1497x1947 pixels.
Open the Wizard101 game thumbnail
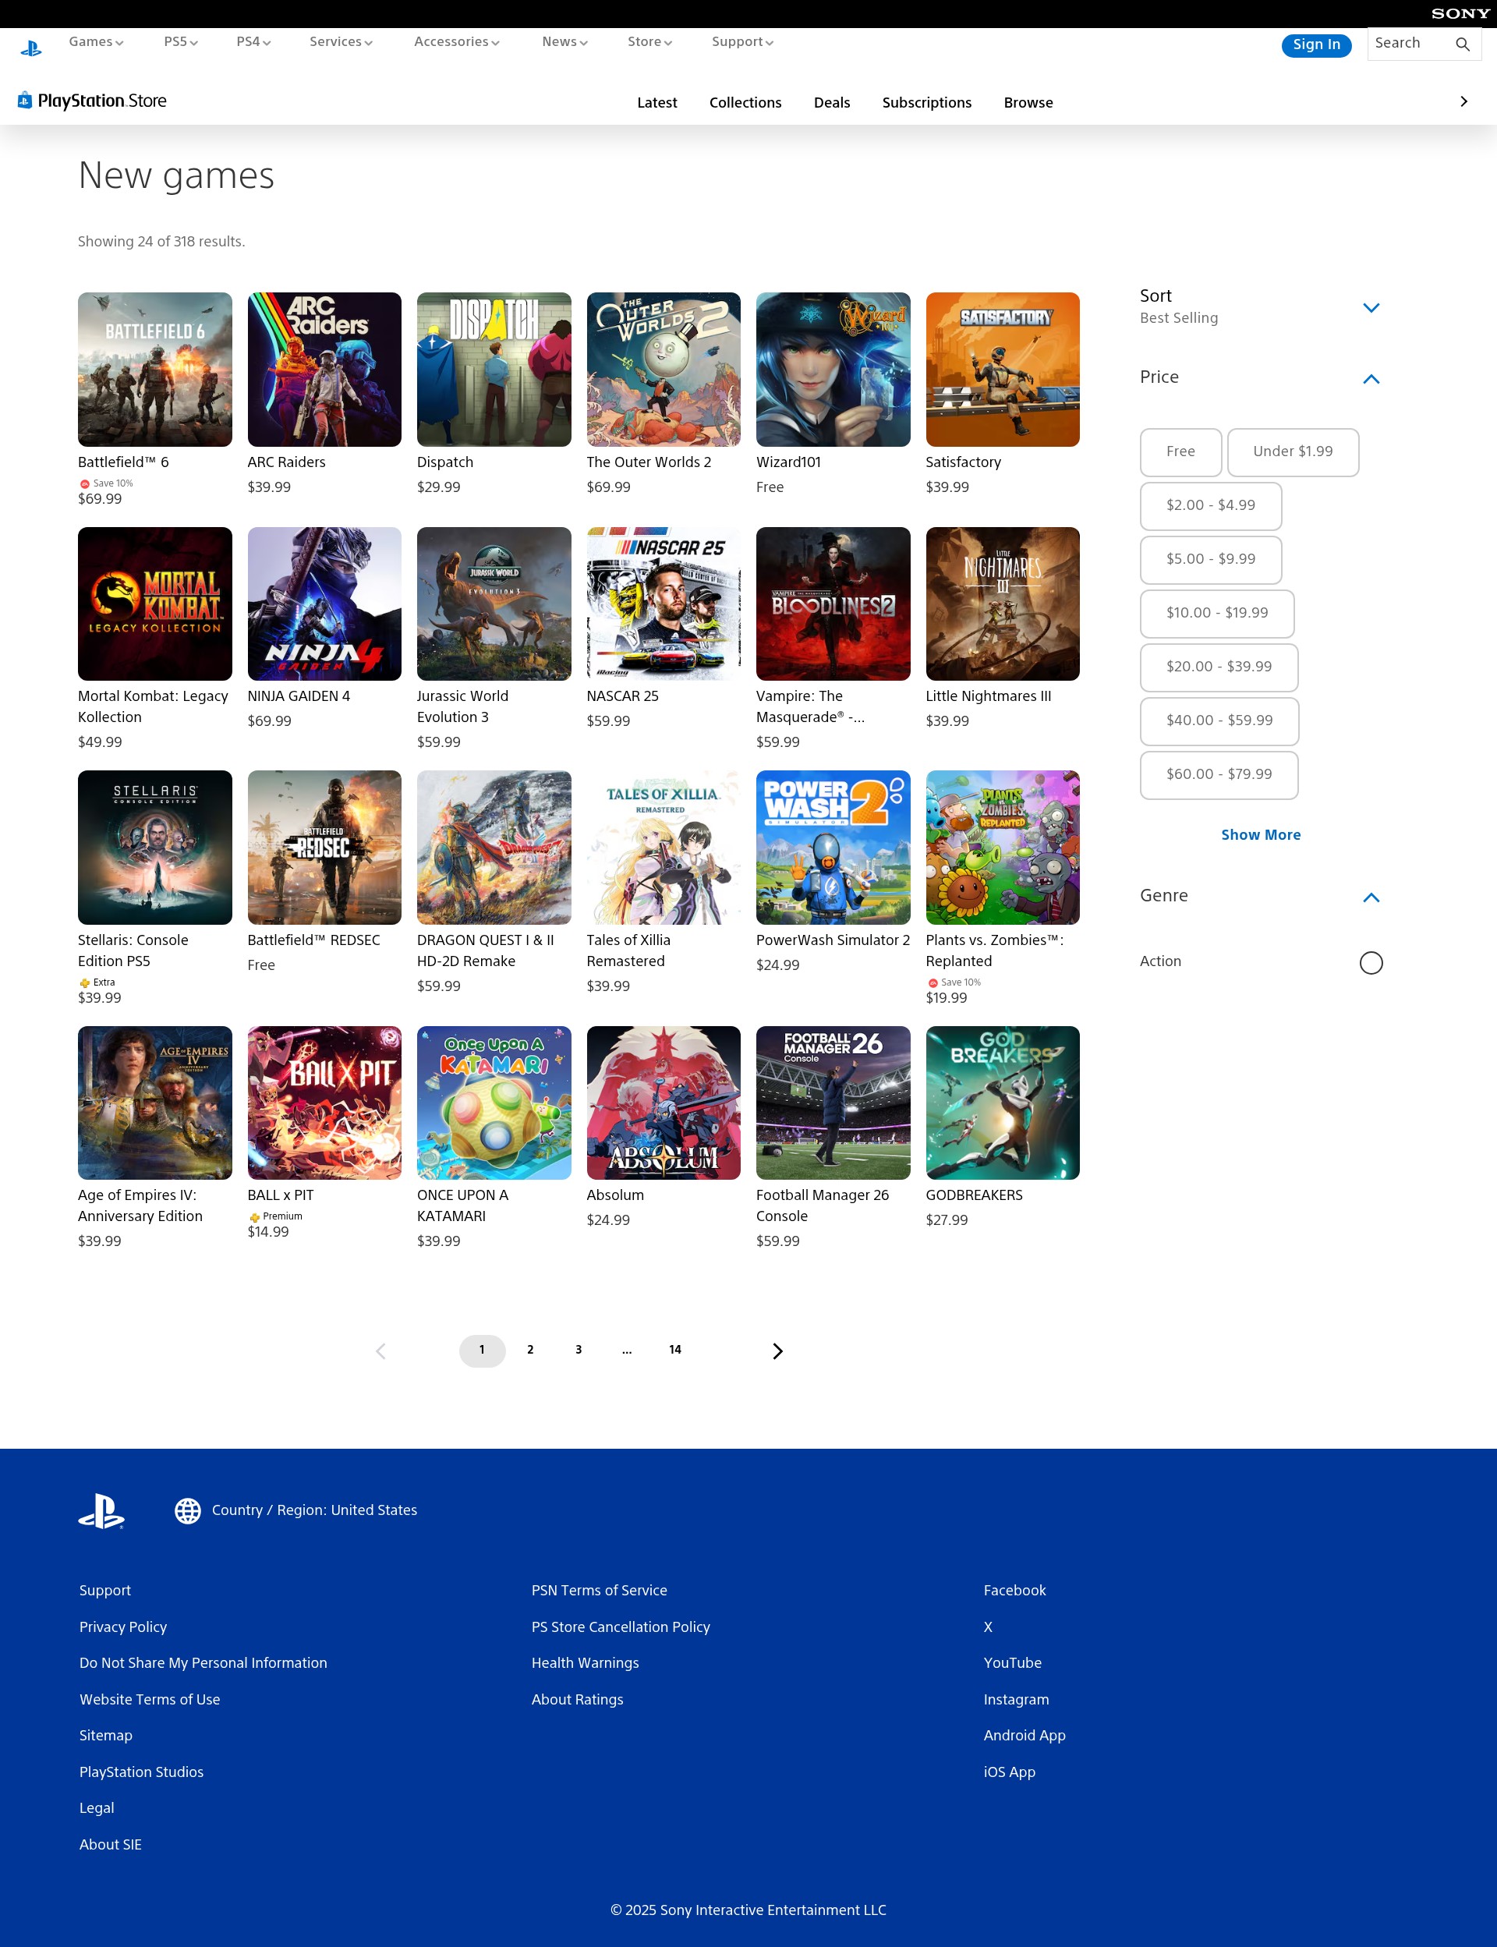(833, 370)
